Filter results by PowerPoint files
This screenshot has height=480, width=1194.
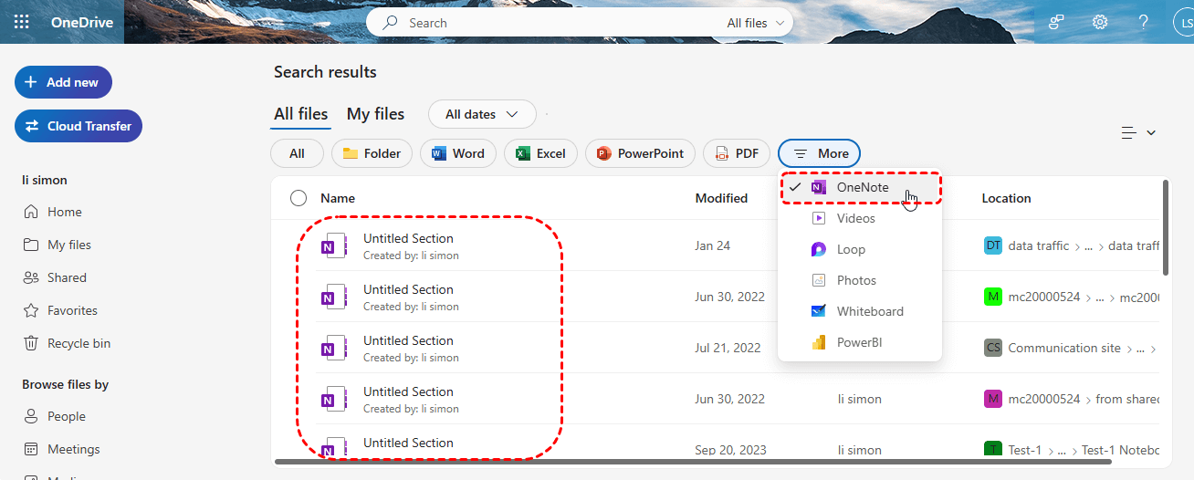(641, 153)
